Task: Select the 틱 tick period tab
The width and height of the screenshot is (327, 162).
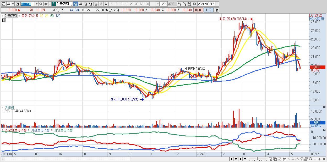Action: coord(106,4)
